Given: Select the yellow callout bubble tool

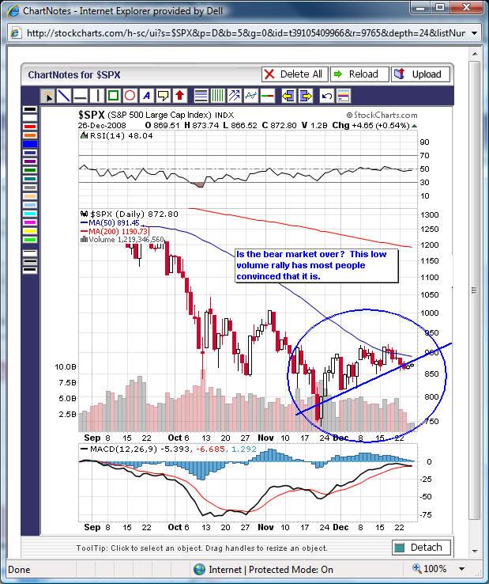Looking at the screenshot, I should point(163,96).
